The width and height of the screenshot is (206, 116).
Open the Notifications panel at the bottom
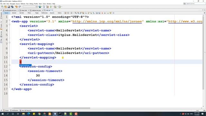pyautogui.click(x=14, y=111)
